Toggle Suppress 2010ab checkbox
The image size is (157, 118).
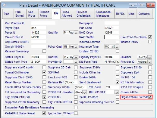[76, 67]
